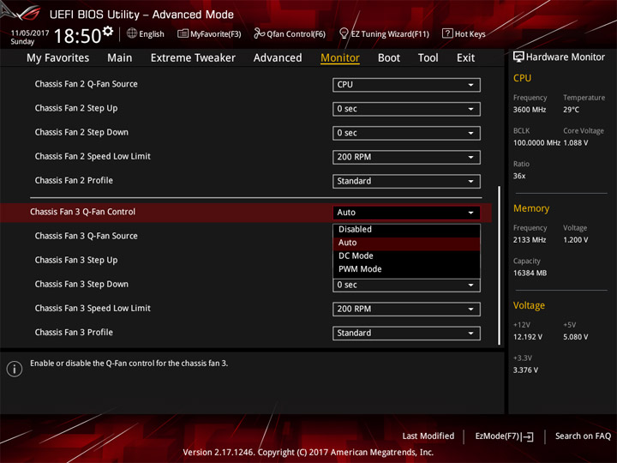Open Qfan Control fan icon
The height and width of the screenshot is (463, 617).
pos(259,33)
